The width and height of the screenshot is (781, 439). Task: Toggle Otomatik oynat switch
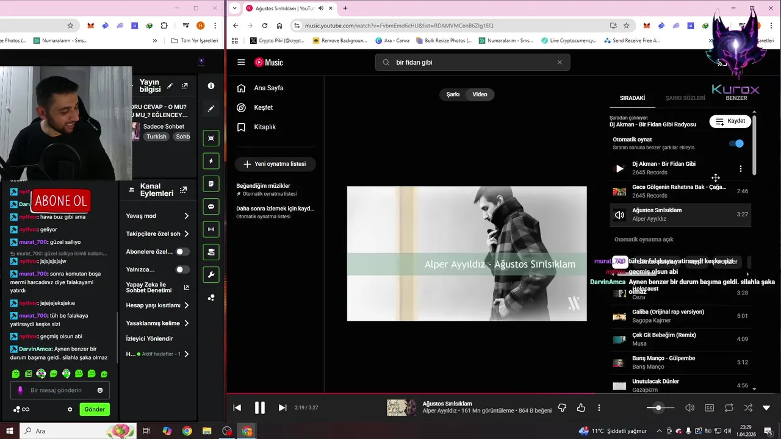point(736,143)
